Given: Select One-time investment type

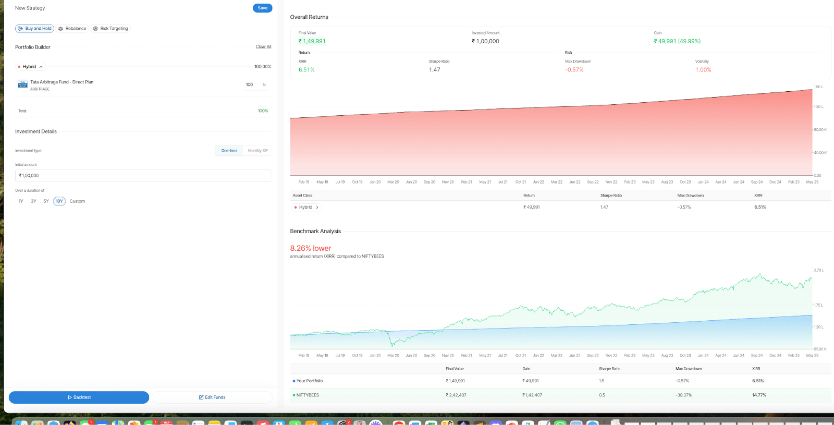Looking at the screenshot, I should pos(229,151).
